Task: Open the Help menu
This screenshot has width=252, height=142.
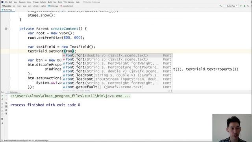Action: click(78, 2)
